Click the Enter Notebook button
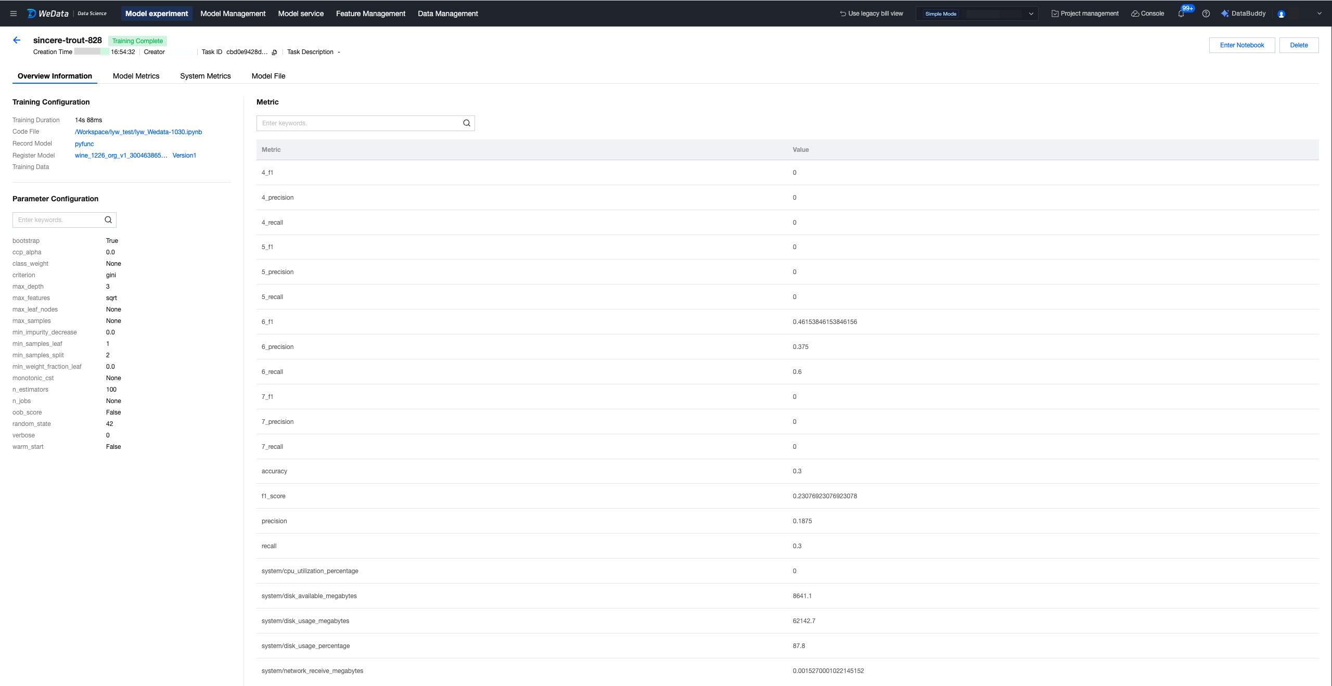 click(x=1241, y=45)
